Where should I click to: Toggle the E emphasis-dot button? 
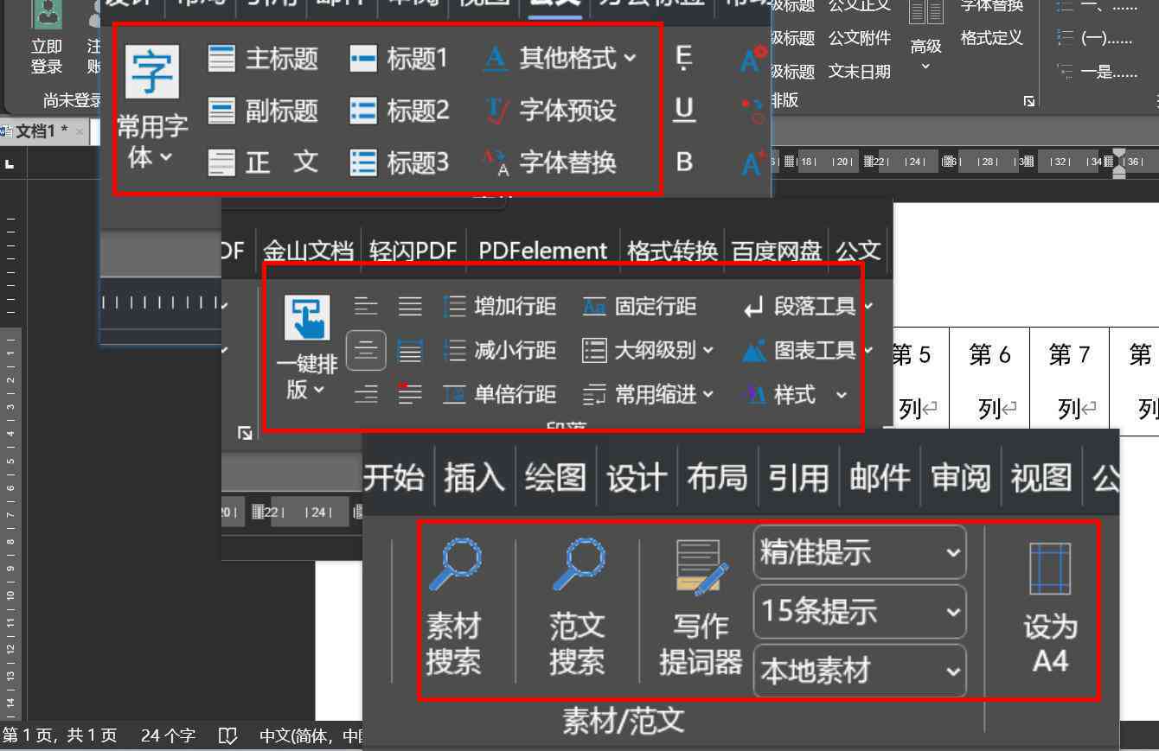tap(684, 59)
